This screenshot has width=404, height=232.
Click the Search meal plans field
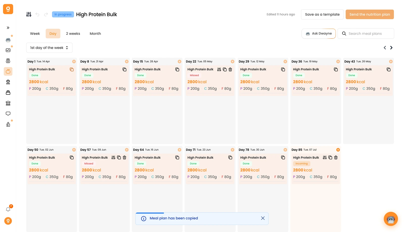[366, 34]
